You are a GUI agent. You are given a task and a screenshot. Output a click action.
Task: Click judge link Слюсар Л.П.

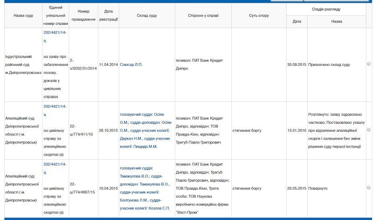click(132, 64)
